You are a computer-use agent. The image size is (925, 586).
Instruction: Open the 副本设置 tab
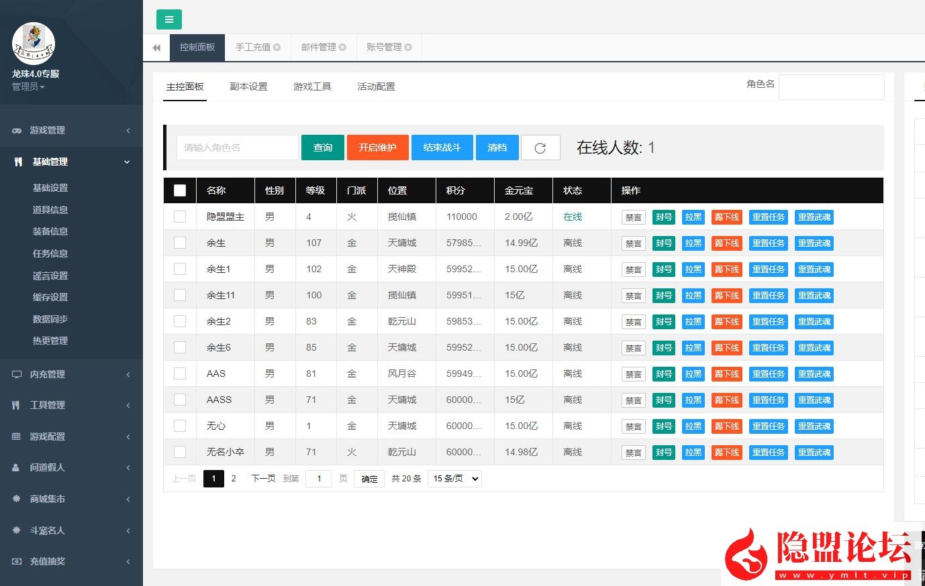tap(249, 86)
